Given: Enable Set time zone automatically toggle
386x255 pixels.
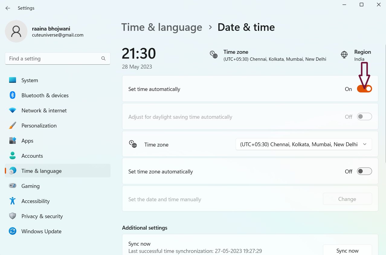Looking at the screenshot, I should [x=364, y=171].
